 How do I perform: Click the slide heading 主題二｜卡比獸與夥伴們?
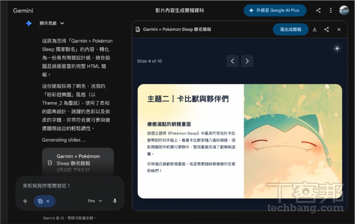[188, 99]
